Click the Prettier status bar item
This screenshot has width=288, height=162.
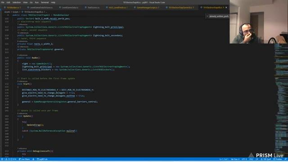click(278, 159)
